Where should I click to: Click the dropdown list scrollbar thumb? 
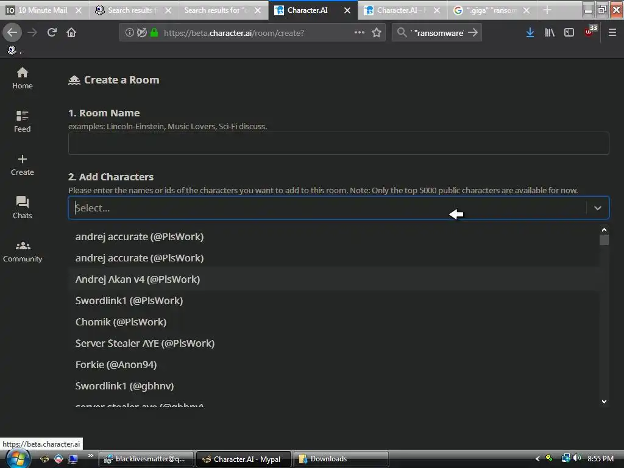(x=604, y=240)
